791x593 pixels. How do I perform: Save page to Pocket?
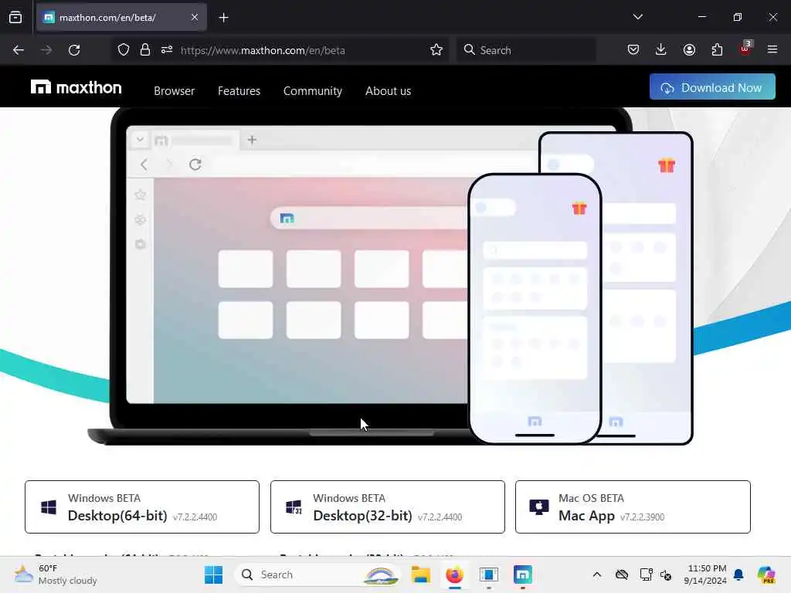point(633,49)
